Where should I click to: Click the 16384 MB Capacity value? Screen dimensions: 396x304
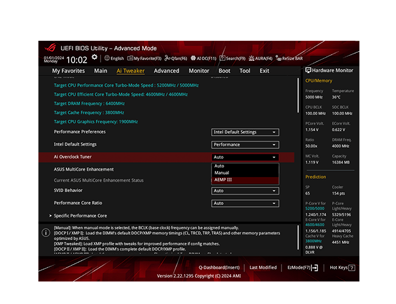pos(341,162)
